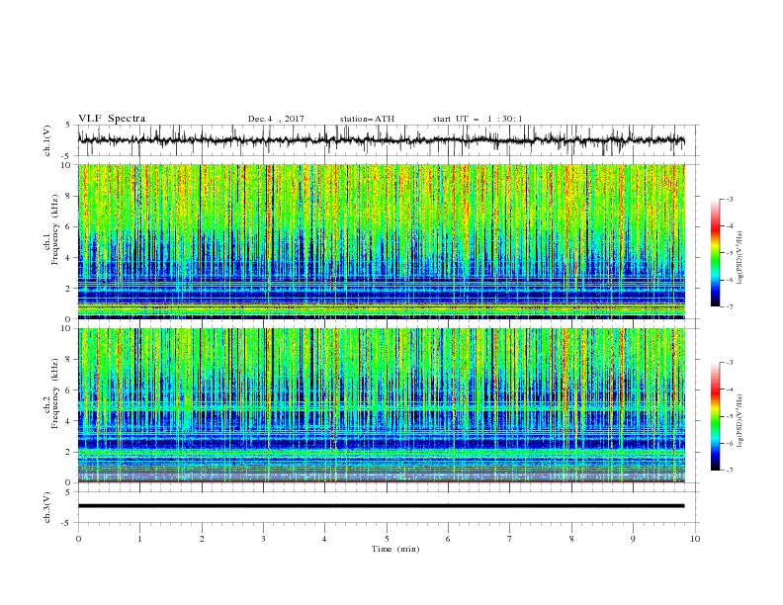Click the "6" kHz tick on ch.2 axis
The image size is (783, 605).
pos(68,389)
